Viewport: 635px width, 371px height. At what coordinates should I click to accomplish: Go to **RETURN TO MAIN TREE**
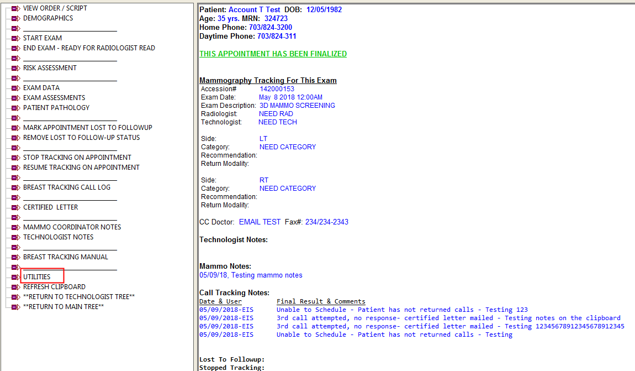point(63,307)
